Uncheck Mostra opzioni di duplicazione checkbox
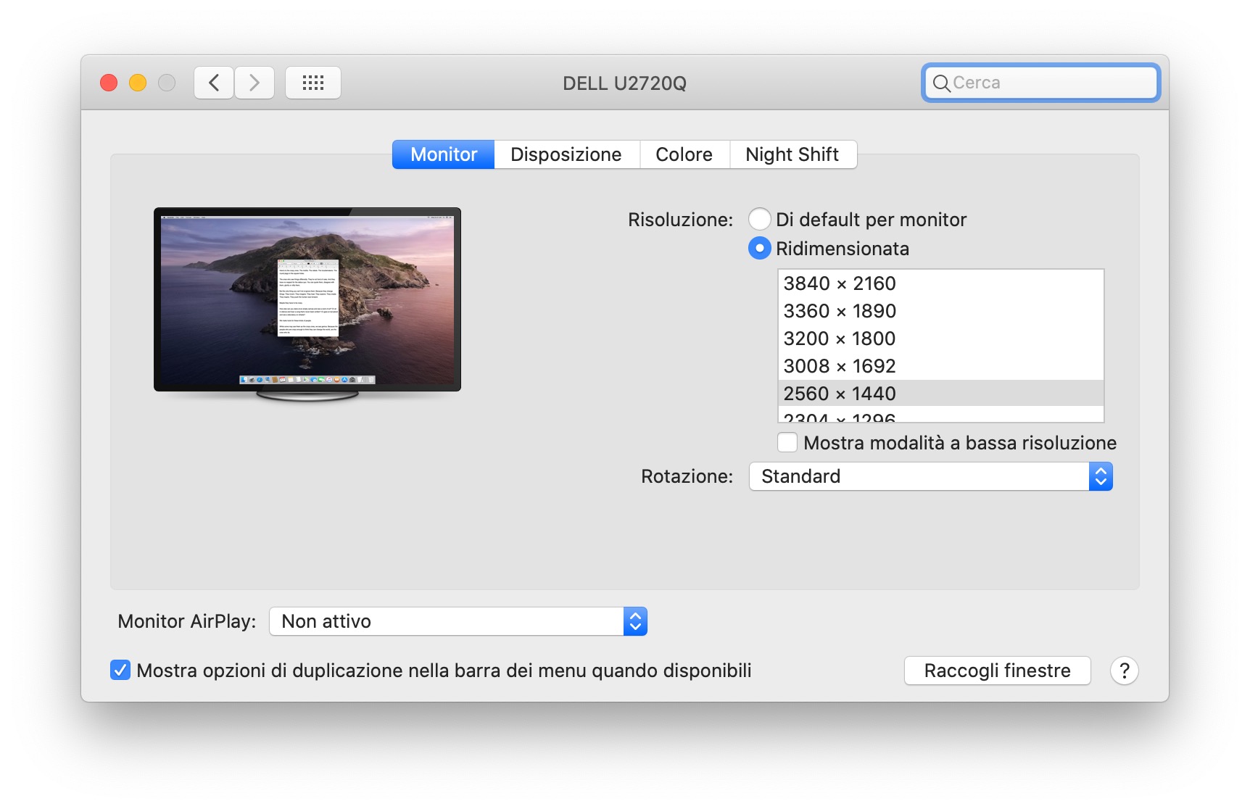 [x=120, y=670]
